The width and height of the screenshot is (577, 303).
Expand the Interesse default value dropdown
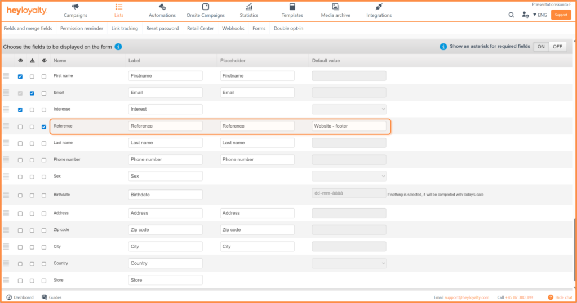349,109
